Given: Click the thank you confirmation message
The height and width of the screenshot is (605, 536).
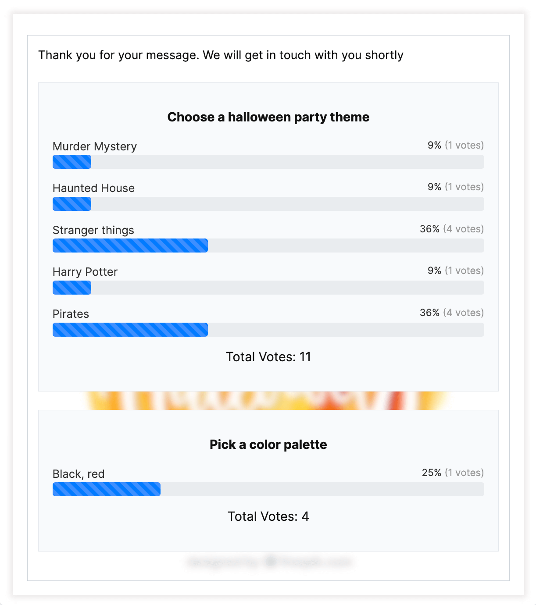Looking at the screenshot, I should [x=221, y=55].
